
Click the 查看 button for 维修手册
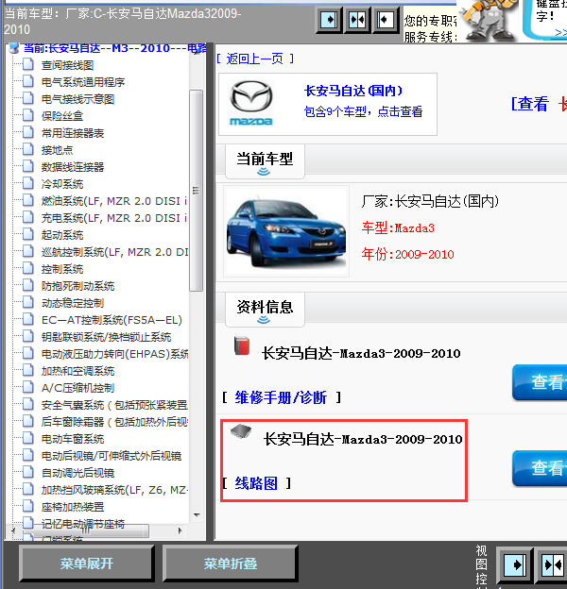[x=540, y=382]
